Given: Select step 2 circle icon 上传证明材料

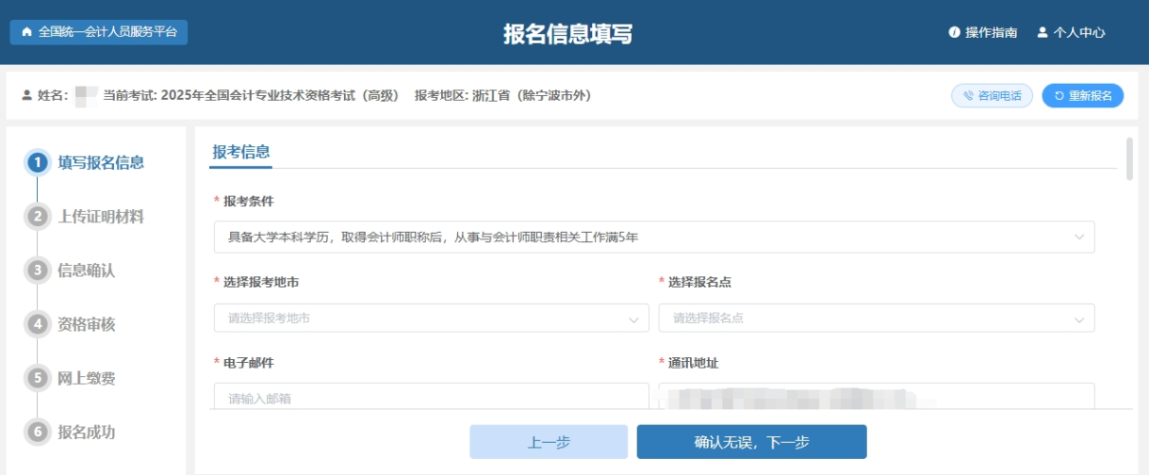Looking at the screenshot, I should click(x=37, y=217).
